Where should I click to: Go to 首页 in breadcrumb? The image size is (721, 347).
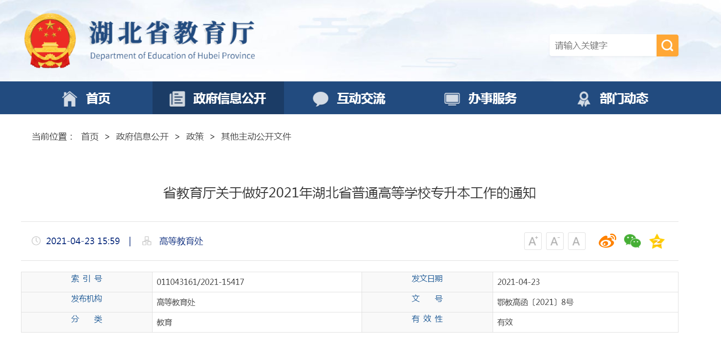tap(90, 137)
